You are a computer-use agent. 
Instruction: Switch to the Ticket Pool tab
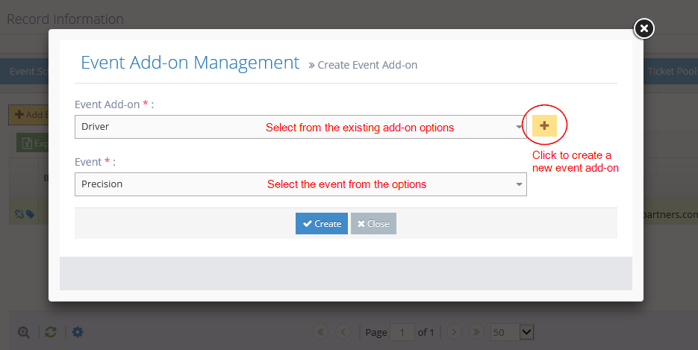click(x=672, y=71)
